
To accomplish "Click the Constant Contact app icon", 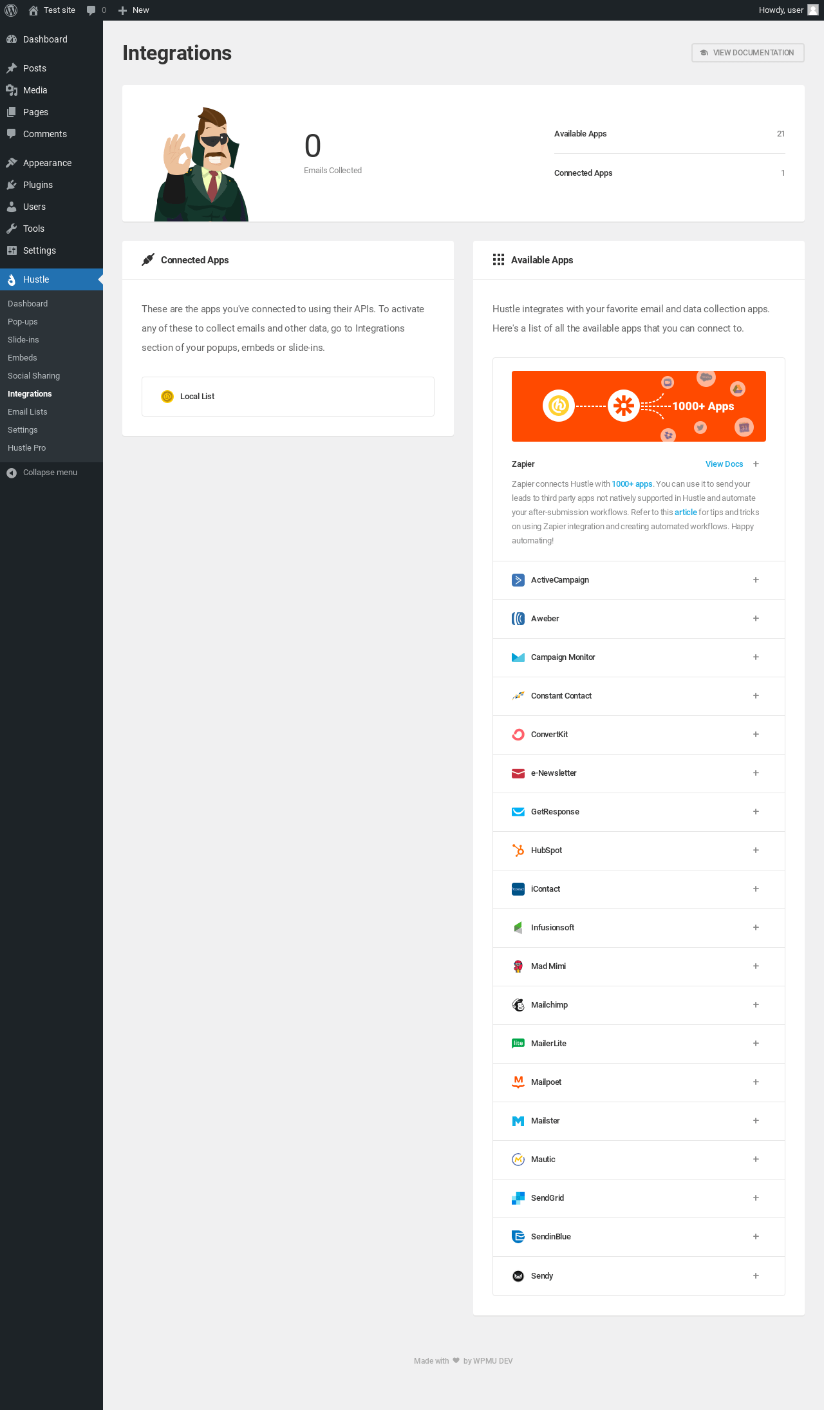I will [x=518, y=696].
